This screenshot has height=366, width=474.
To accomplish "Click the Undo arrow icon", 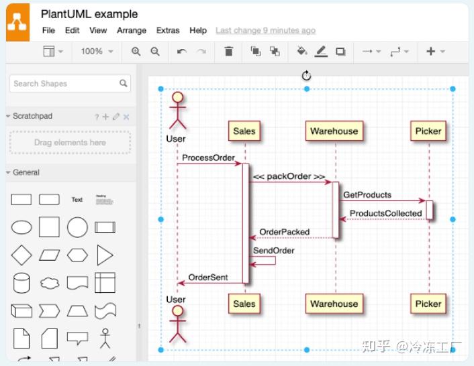I will (x=182, y=52).
